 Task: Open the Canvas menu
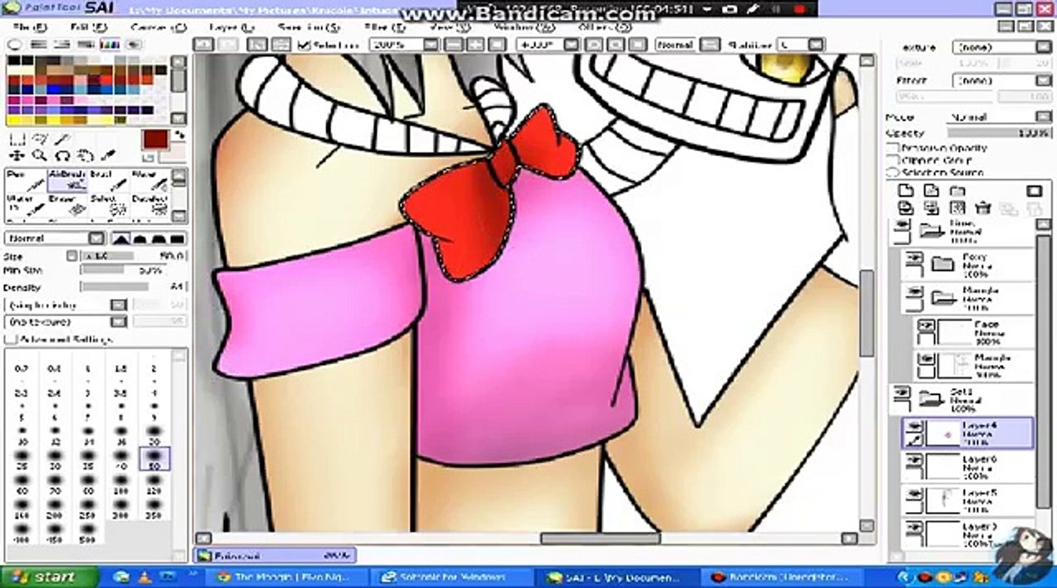[158, 27]
